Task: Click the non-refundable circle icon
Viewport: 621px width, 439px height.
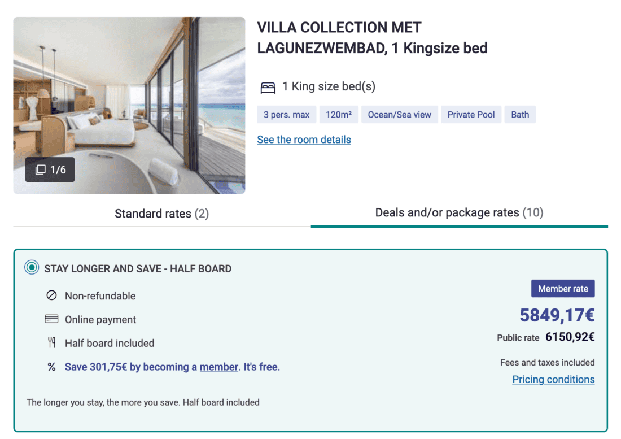Action: pos(52,295)
